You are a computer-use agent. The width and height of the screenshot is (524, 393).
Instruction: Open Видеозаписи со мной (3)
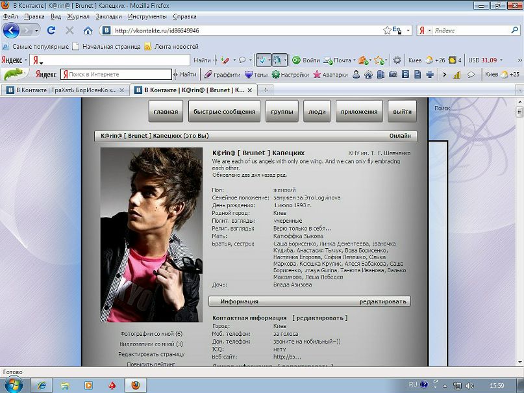pyautogui.click(x=151, y=344)
